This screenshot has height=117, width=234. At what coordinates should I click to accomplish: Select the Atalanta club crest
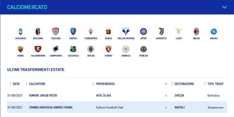click(x=21, y=32)
